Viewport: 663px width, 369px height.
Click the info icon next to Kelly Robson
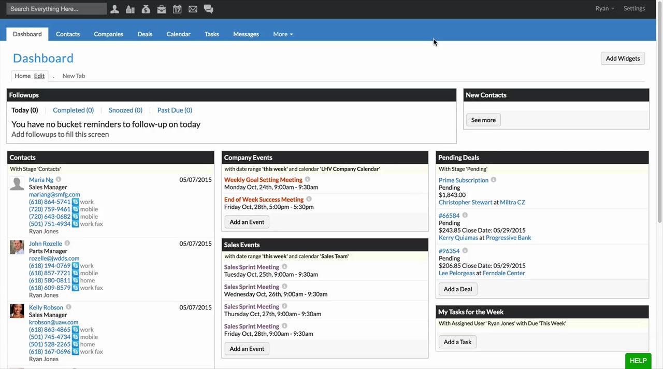click(x=68, y=307)
